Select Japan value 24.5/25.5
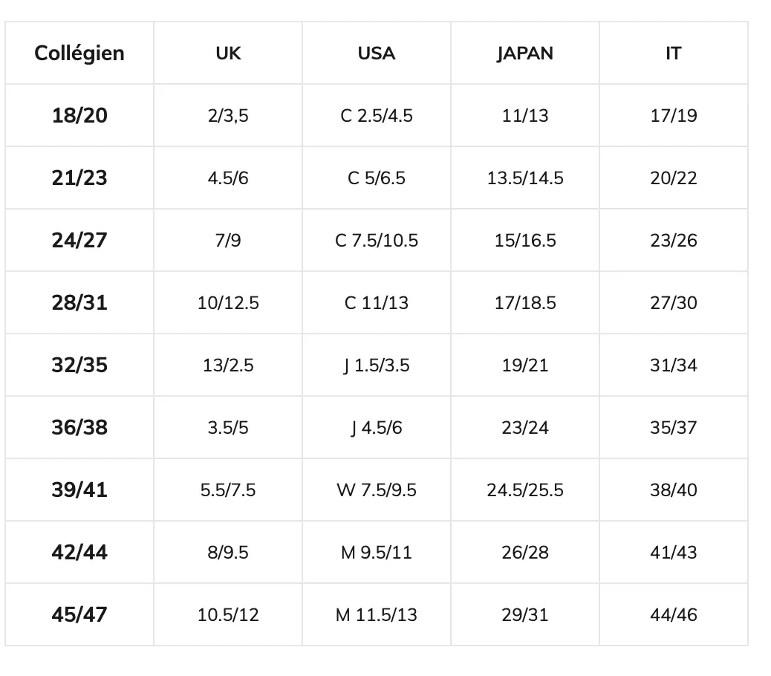 coord(525,490)
